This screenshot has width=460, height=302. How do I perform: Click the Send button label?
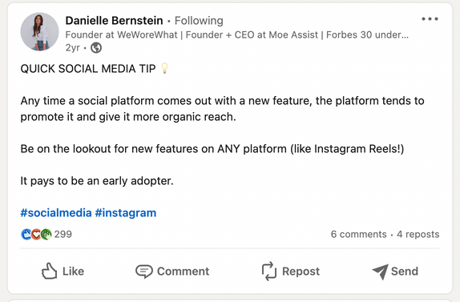pos(405,272)
